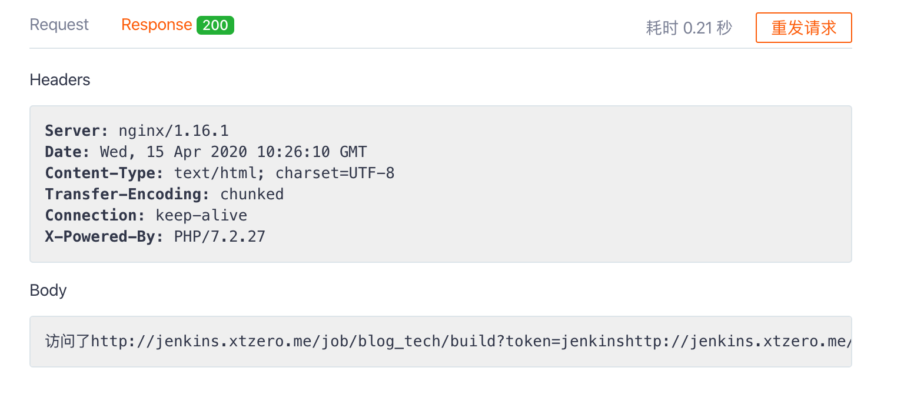Select the keep-alive connection value

[x=201, y=215]
